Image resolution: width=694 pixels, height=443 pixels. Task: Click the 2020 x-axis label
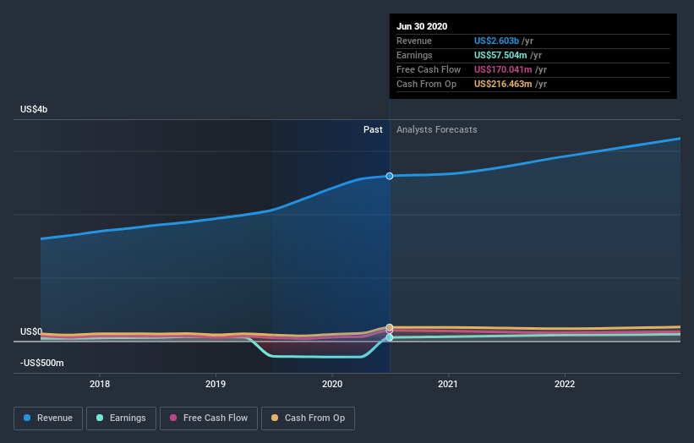332,384
